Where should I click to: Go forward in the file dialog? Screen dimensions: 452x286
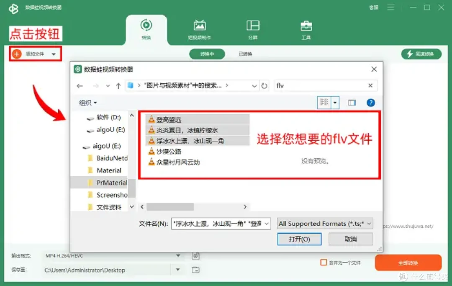click(x=96, y=85)
